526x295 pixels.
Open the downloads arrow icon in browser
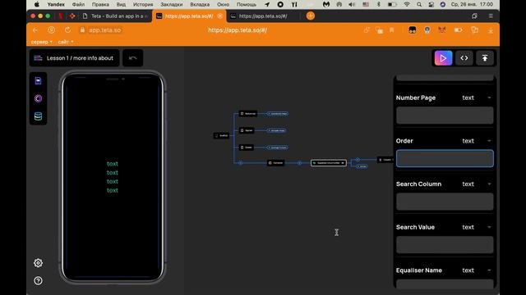[491, 30]
